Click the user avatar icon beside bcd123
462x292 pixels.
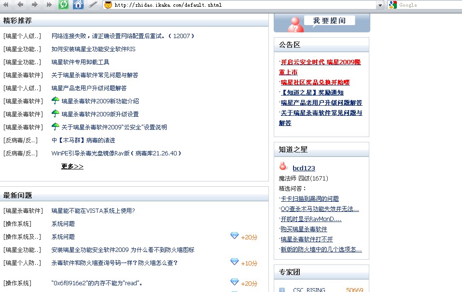[x=283, y=166]
